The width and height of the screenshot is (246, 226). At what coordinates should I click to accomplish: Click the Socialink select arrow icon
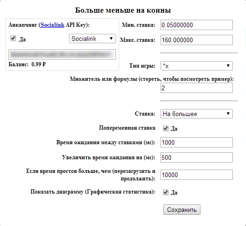click(x=111, y=39)
